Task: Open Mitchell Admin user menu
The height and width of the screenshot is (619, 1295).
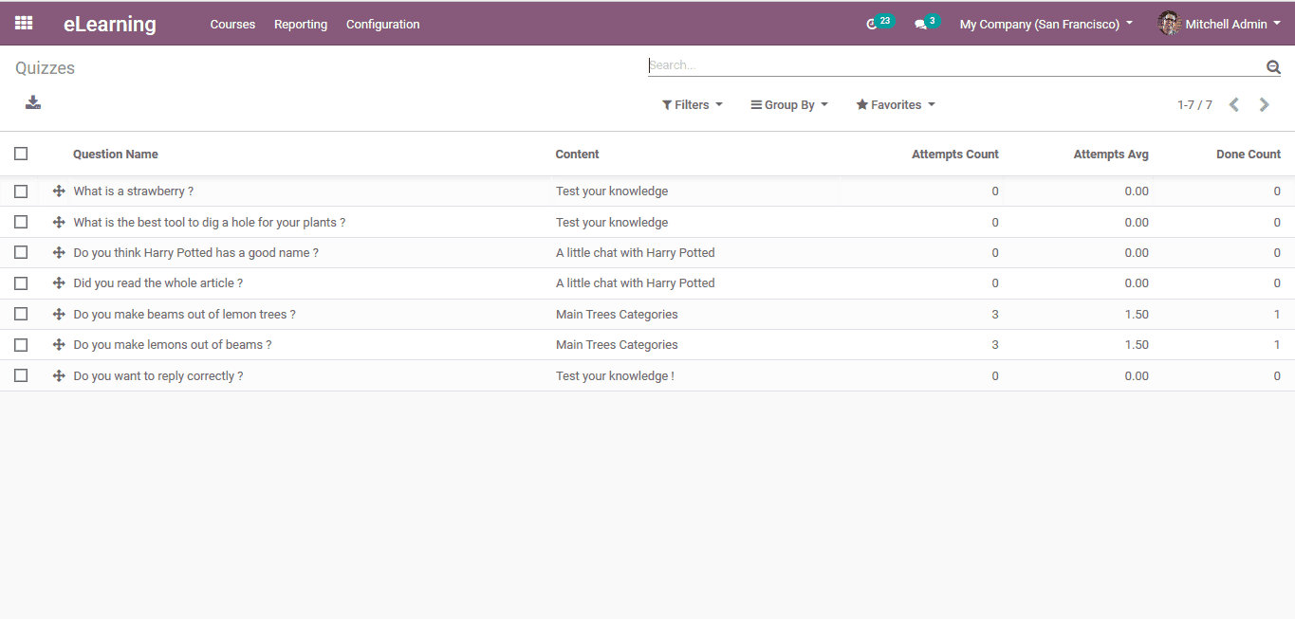Action: tap(1219, 24)
